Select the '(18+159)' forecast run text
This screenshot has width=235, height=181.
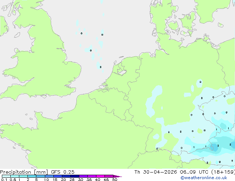coord(223,172)
